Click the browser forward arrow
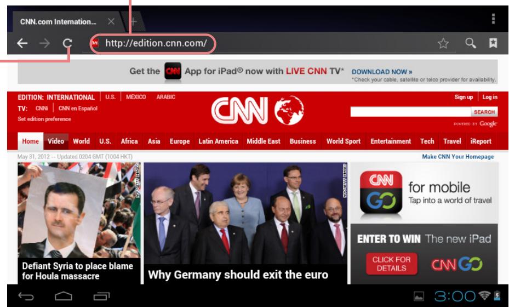Viewport: 509px width, 308px height. coord(45,43)
